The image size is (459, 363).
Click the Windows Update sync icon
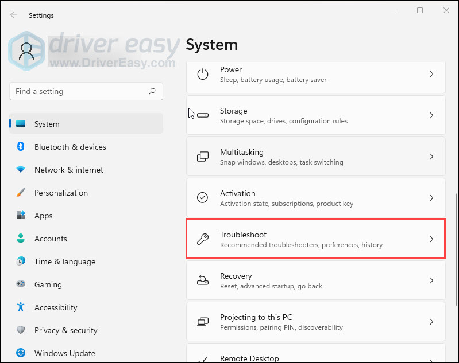(21, 353)
